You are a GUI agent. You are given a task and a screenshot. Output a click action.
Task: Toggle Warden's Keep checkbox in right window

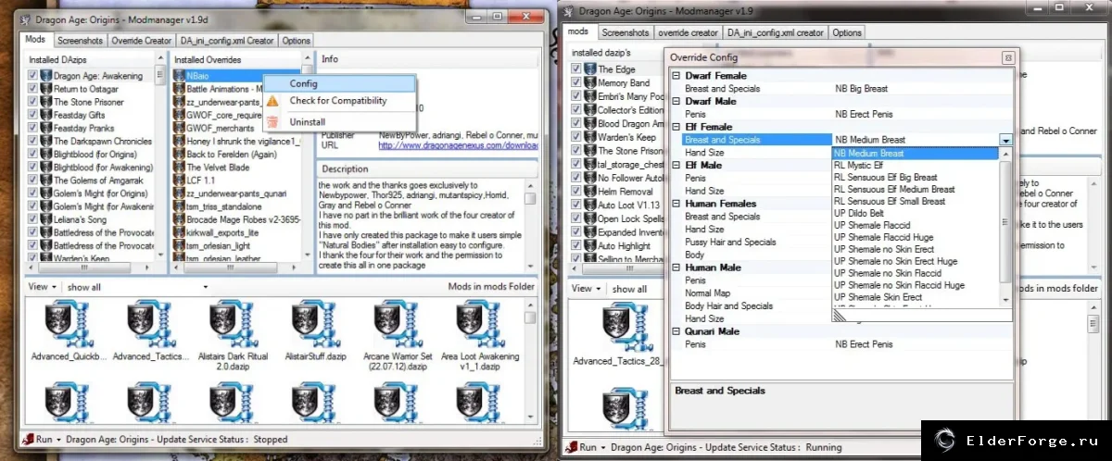click(x=577, y=137)
